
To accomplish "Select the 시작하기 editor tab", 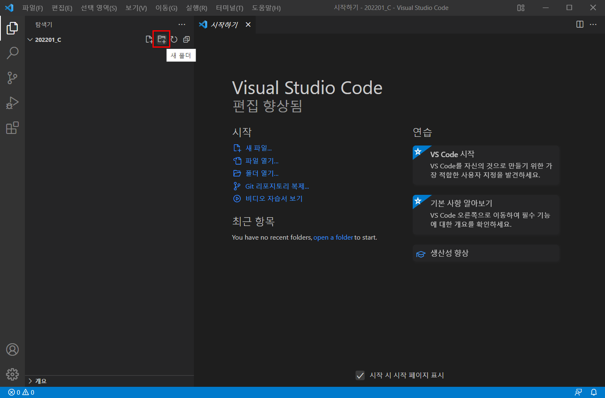I will pyautogui.click(x=224, y=24).
